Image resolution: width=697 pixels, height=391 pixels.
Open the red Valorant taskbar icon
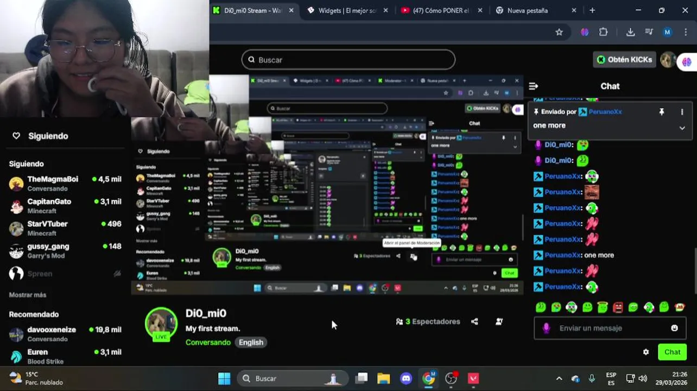(473, 379)
